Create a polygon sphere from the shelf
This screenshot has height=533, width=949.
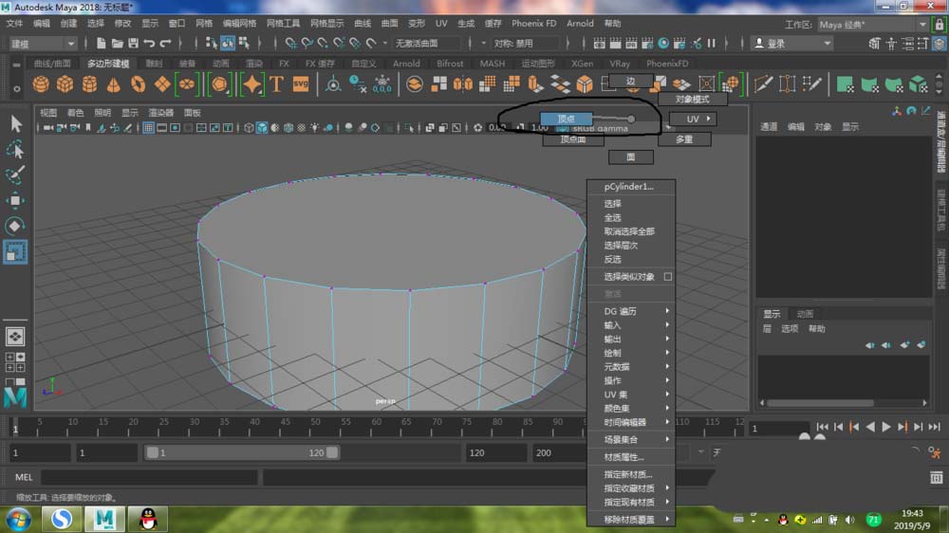point(41,83)
